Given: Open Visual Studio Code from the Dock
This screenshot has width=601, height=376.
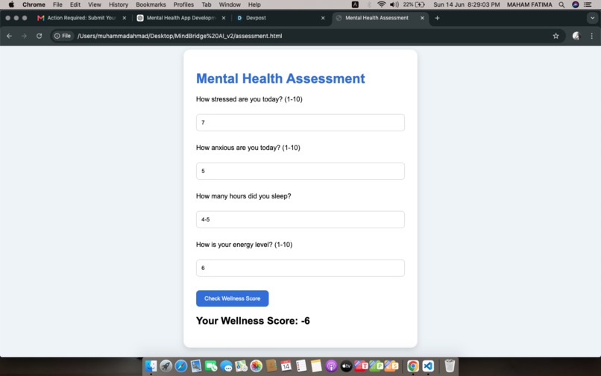Looking at the screenshot, I should 428,366.
